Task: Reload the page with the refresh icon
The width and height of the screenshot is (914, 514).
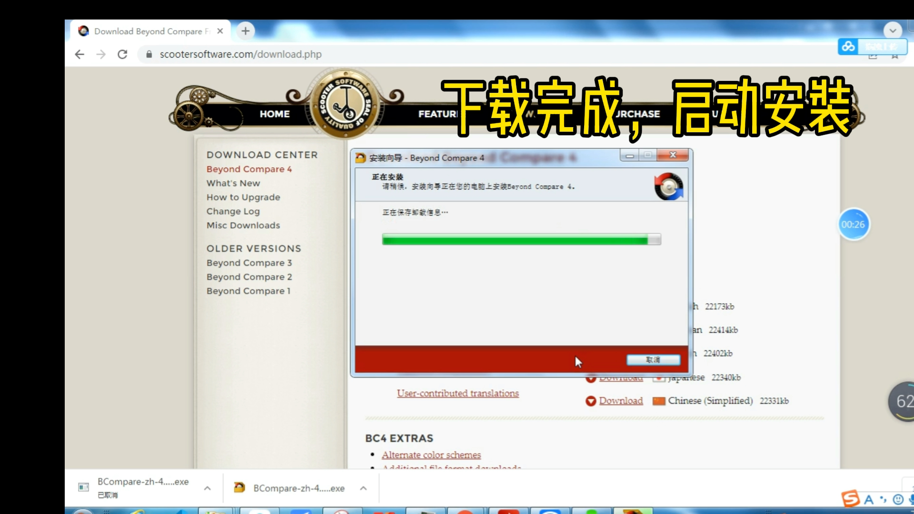Action: click(x=122, y=54)
